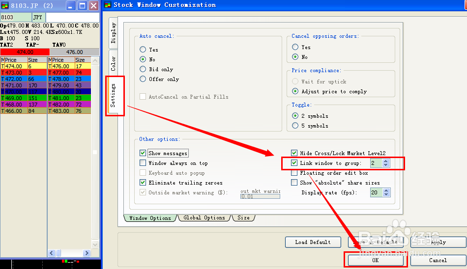This screenshot has width=467, height=269.
Task: Click the gray 476.00 ask price bar
Action: pos(74,52)
